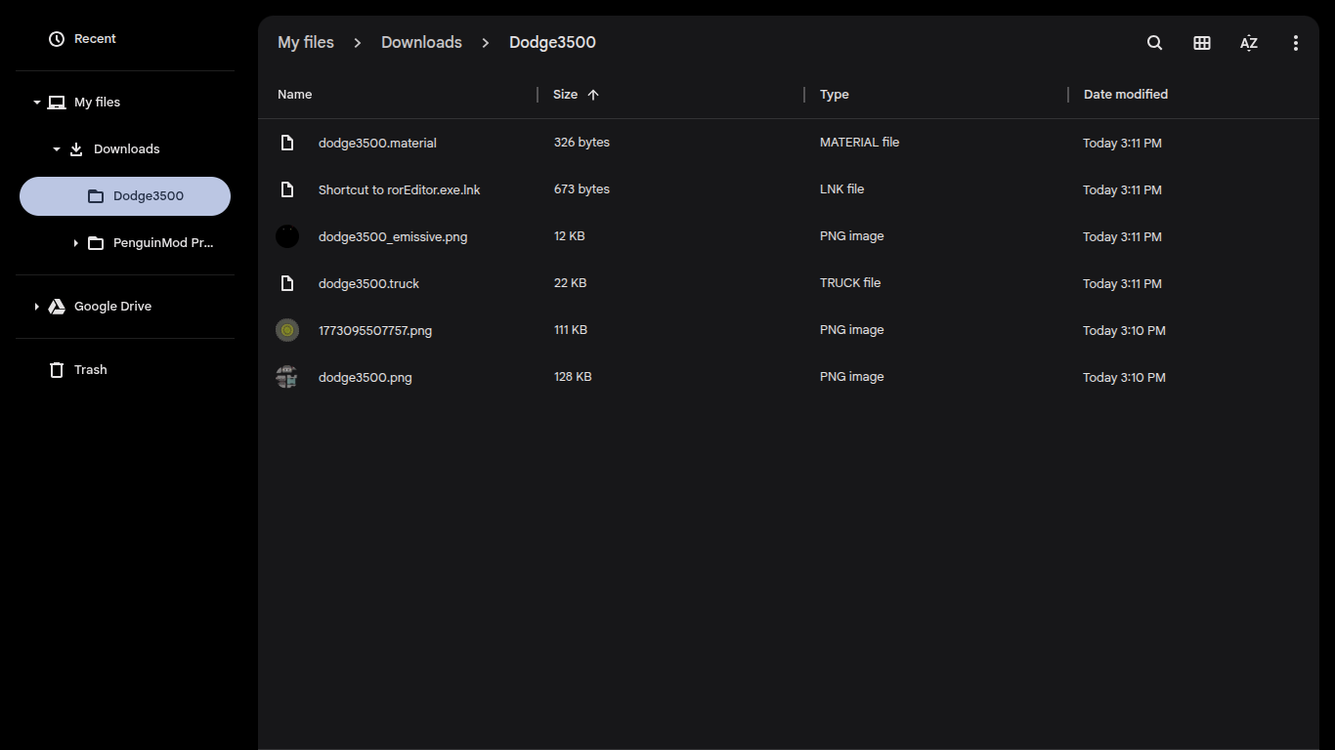This screenshot has height=750, width=1335.
Task: Switch to thumbnail grid view
Action: point(1202,43)
